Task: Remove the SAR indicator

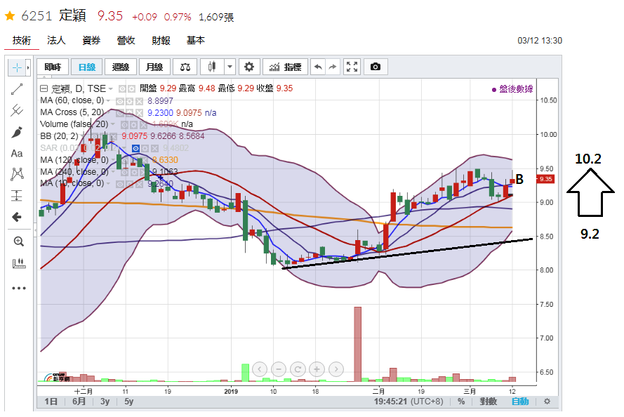Action: click(154, 148)
